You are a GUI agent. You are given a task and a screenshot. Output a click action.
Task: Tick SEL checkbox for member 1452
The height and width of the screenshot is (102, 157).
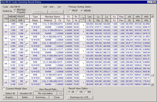27,83
